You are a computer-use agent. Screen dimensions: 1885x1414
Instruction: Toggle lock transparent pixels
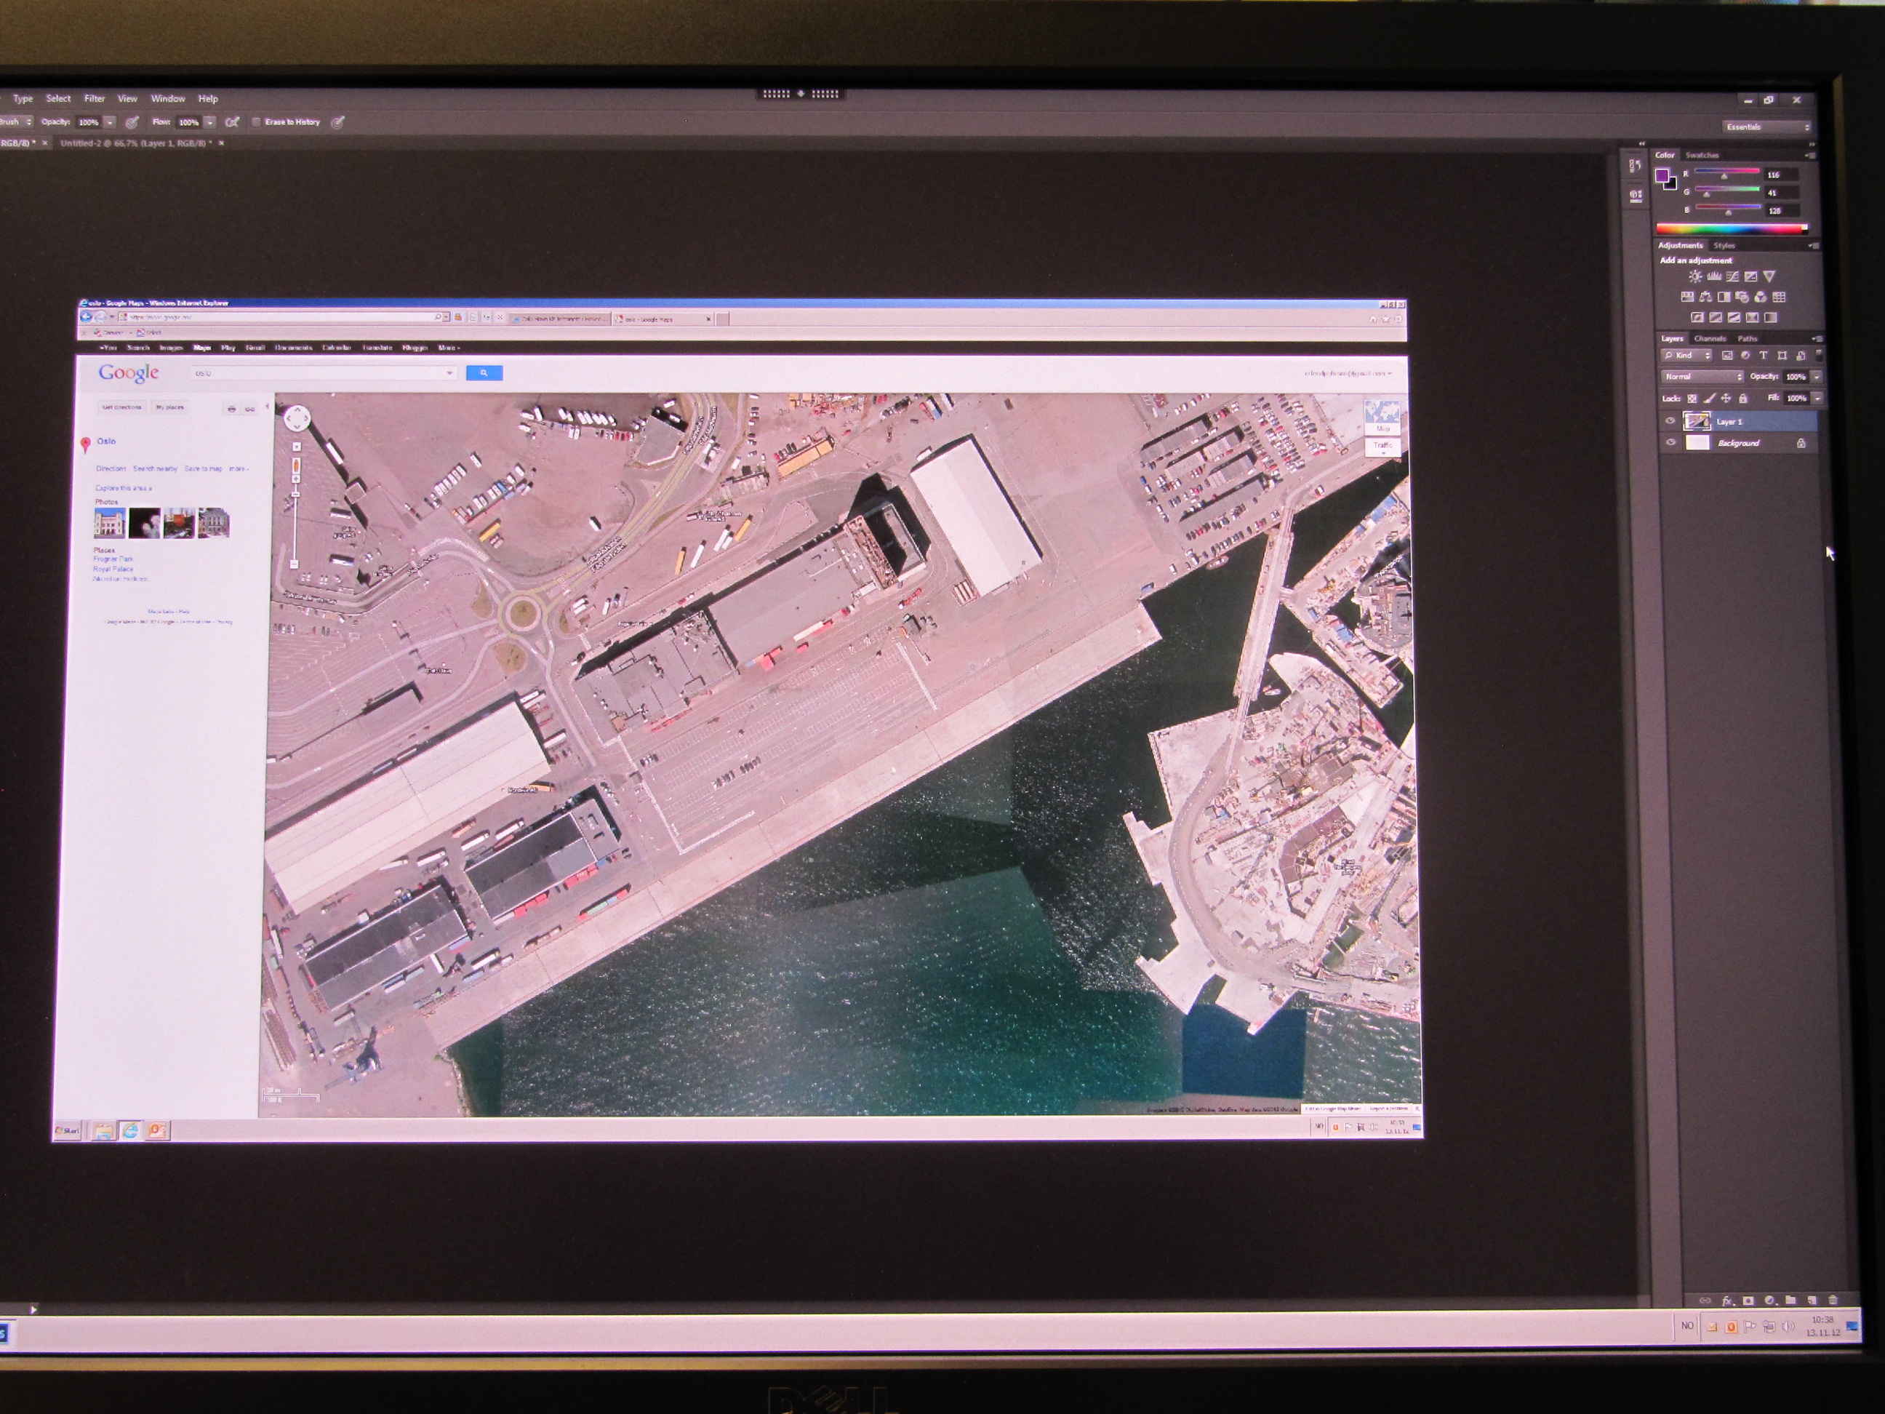(x=1692, y=399)
